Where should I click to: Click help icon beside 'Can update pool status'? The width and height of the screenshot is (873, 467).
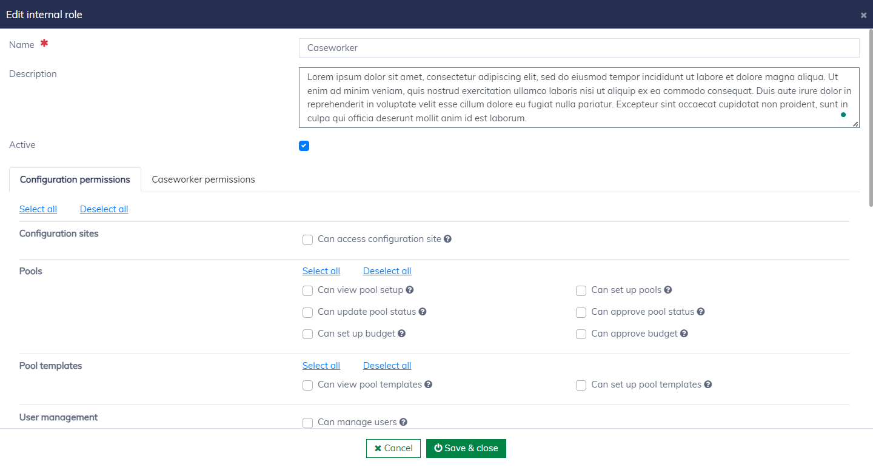coord(423,312)
